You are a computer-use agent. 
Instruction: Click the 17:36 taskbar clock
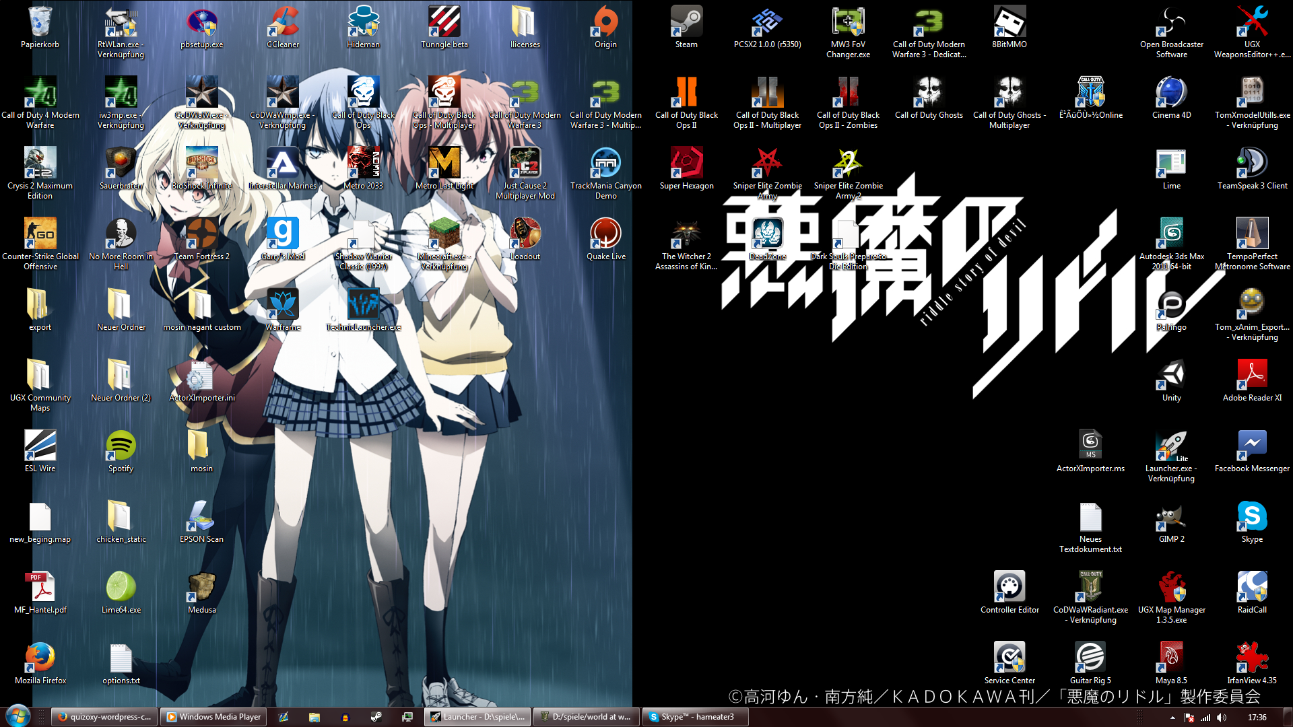(1257, 718)
